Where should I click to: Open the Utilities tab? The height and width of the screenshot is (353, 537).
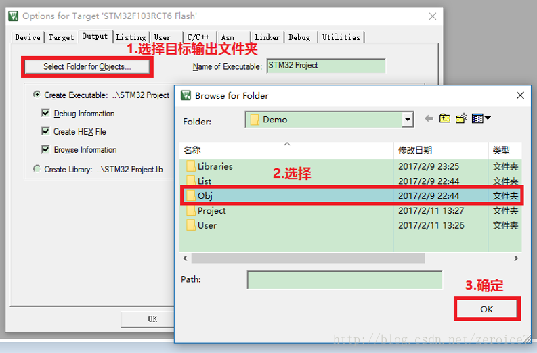click(341, 37)
